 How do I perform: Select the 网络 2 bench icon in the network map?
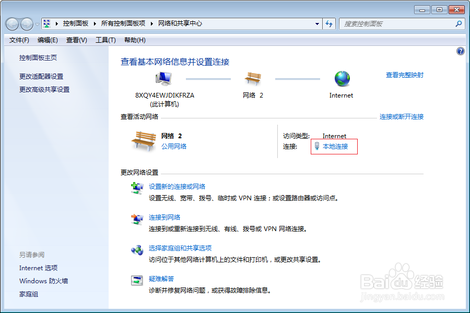coord(253,79)
